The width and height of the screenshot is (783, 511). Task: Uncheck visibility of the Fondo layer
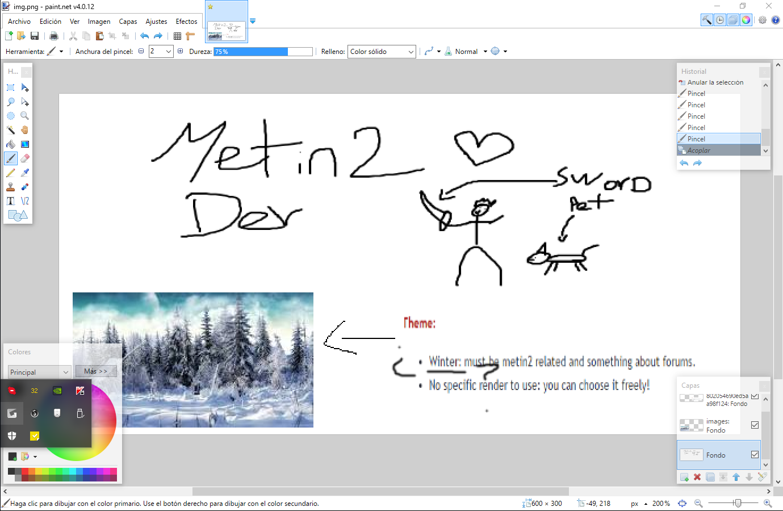755,454
